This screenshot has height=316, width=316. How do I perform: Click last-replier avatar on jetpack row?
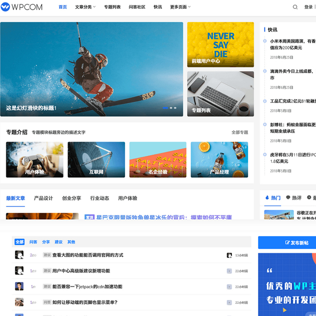[229, 287]
